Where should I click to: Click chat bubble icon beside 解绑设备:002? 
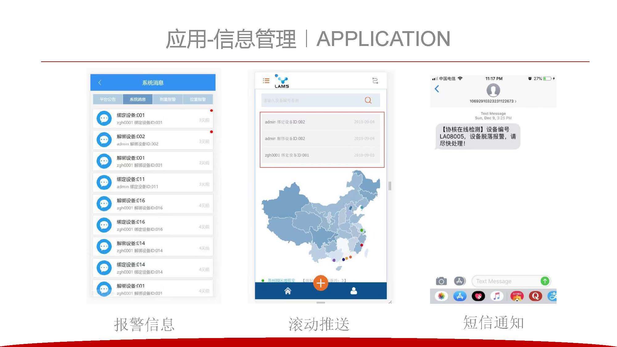pyautogui.click(x=104, y=140)
